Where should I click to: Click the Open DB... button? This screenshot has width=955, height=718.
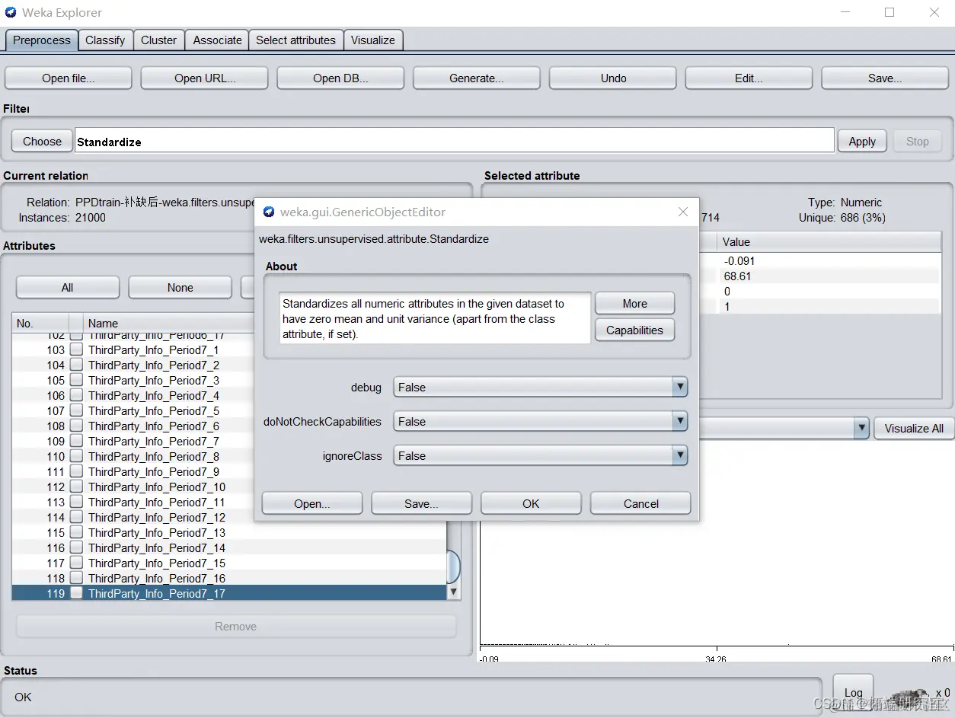click(340, 78)
